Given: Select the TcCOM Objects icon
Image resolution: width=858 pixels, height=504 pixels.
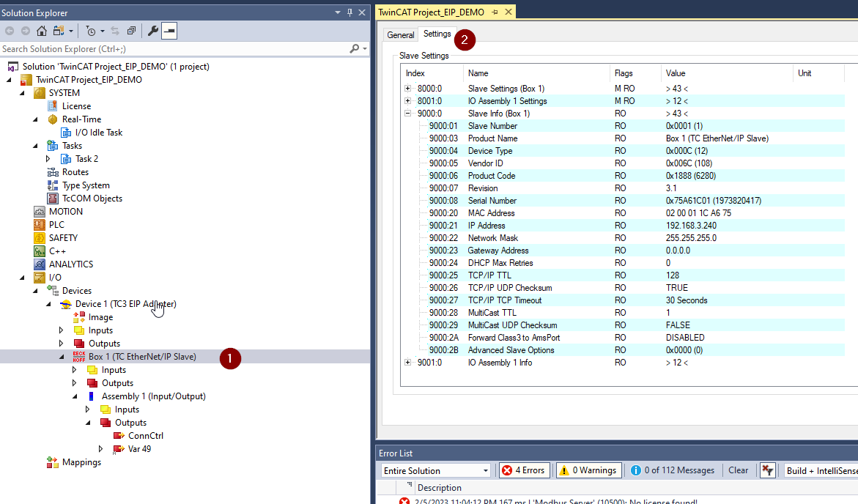Looking at the screenshot, I should [x=53, y=198].
